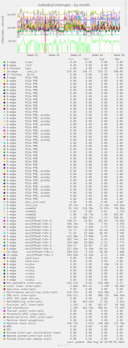Viewport: 128px width, 348px height.
Task: Click the Machine check polls color square
Action: 4,323
